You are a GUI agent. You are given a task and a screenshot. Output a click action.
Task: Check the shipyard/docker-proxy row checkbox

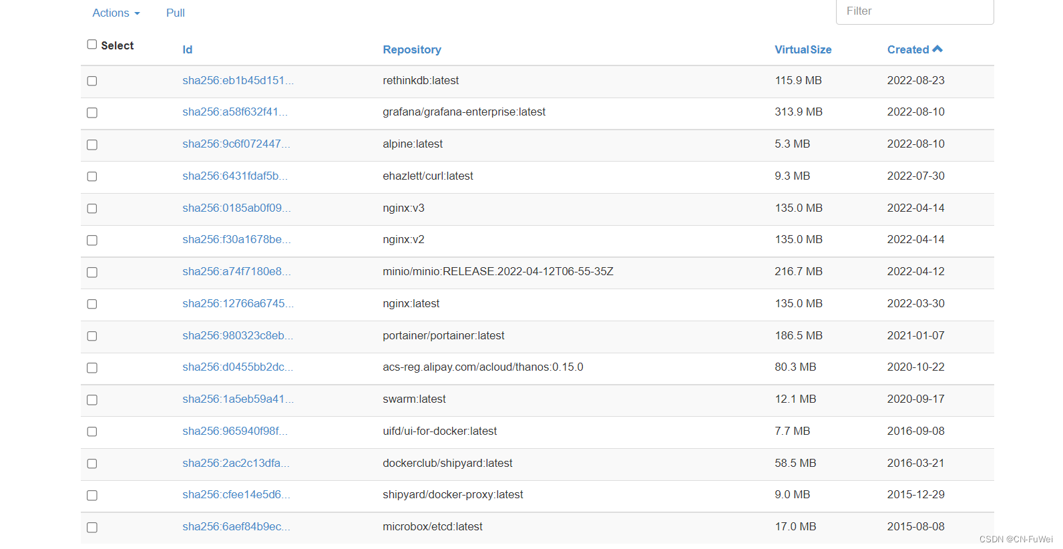tap(92, 496)
